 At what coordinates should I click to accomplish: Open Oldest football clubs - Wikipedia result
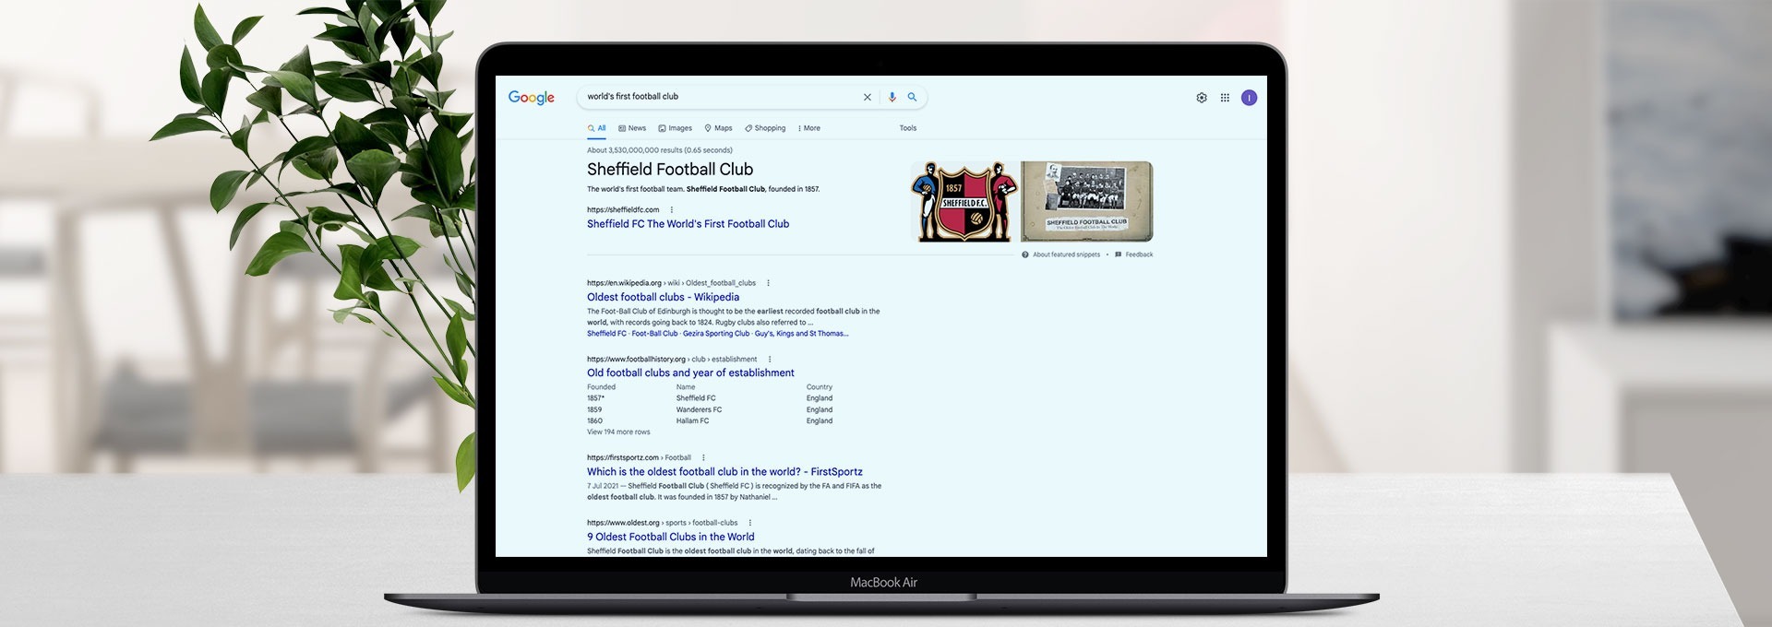pyautogui.click(x=664, y=297)
